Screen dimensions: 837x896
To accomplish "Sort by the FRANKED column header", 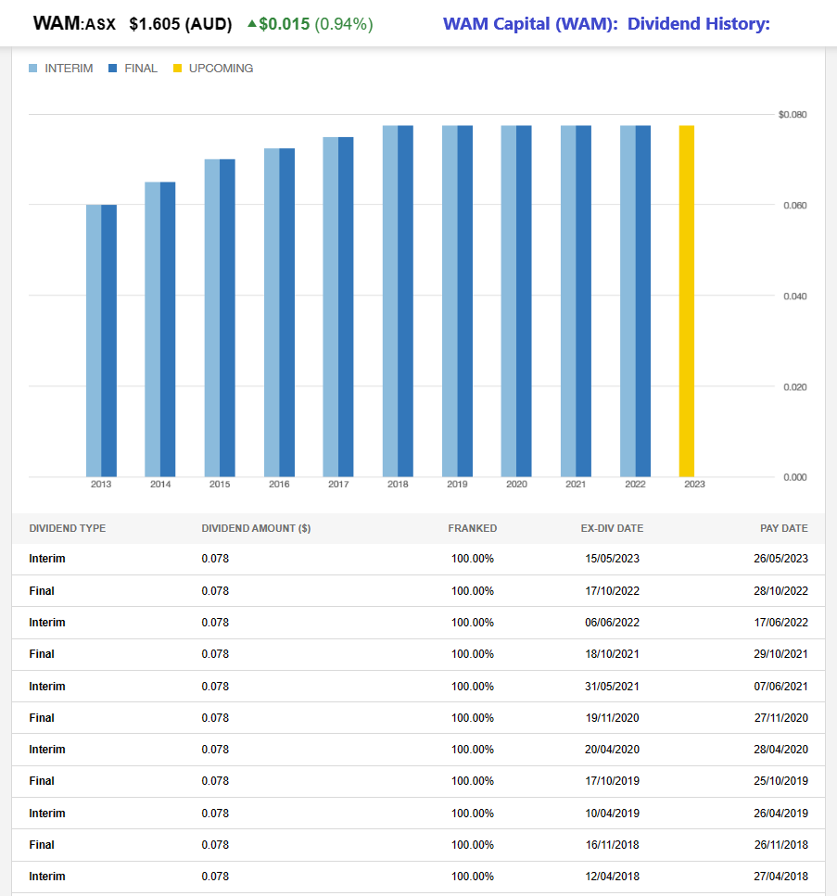I will [472, 528].
